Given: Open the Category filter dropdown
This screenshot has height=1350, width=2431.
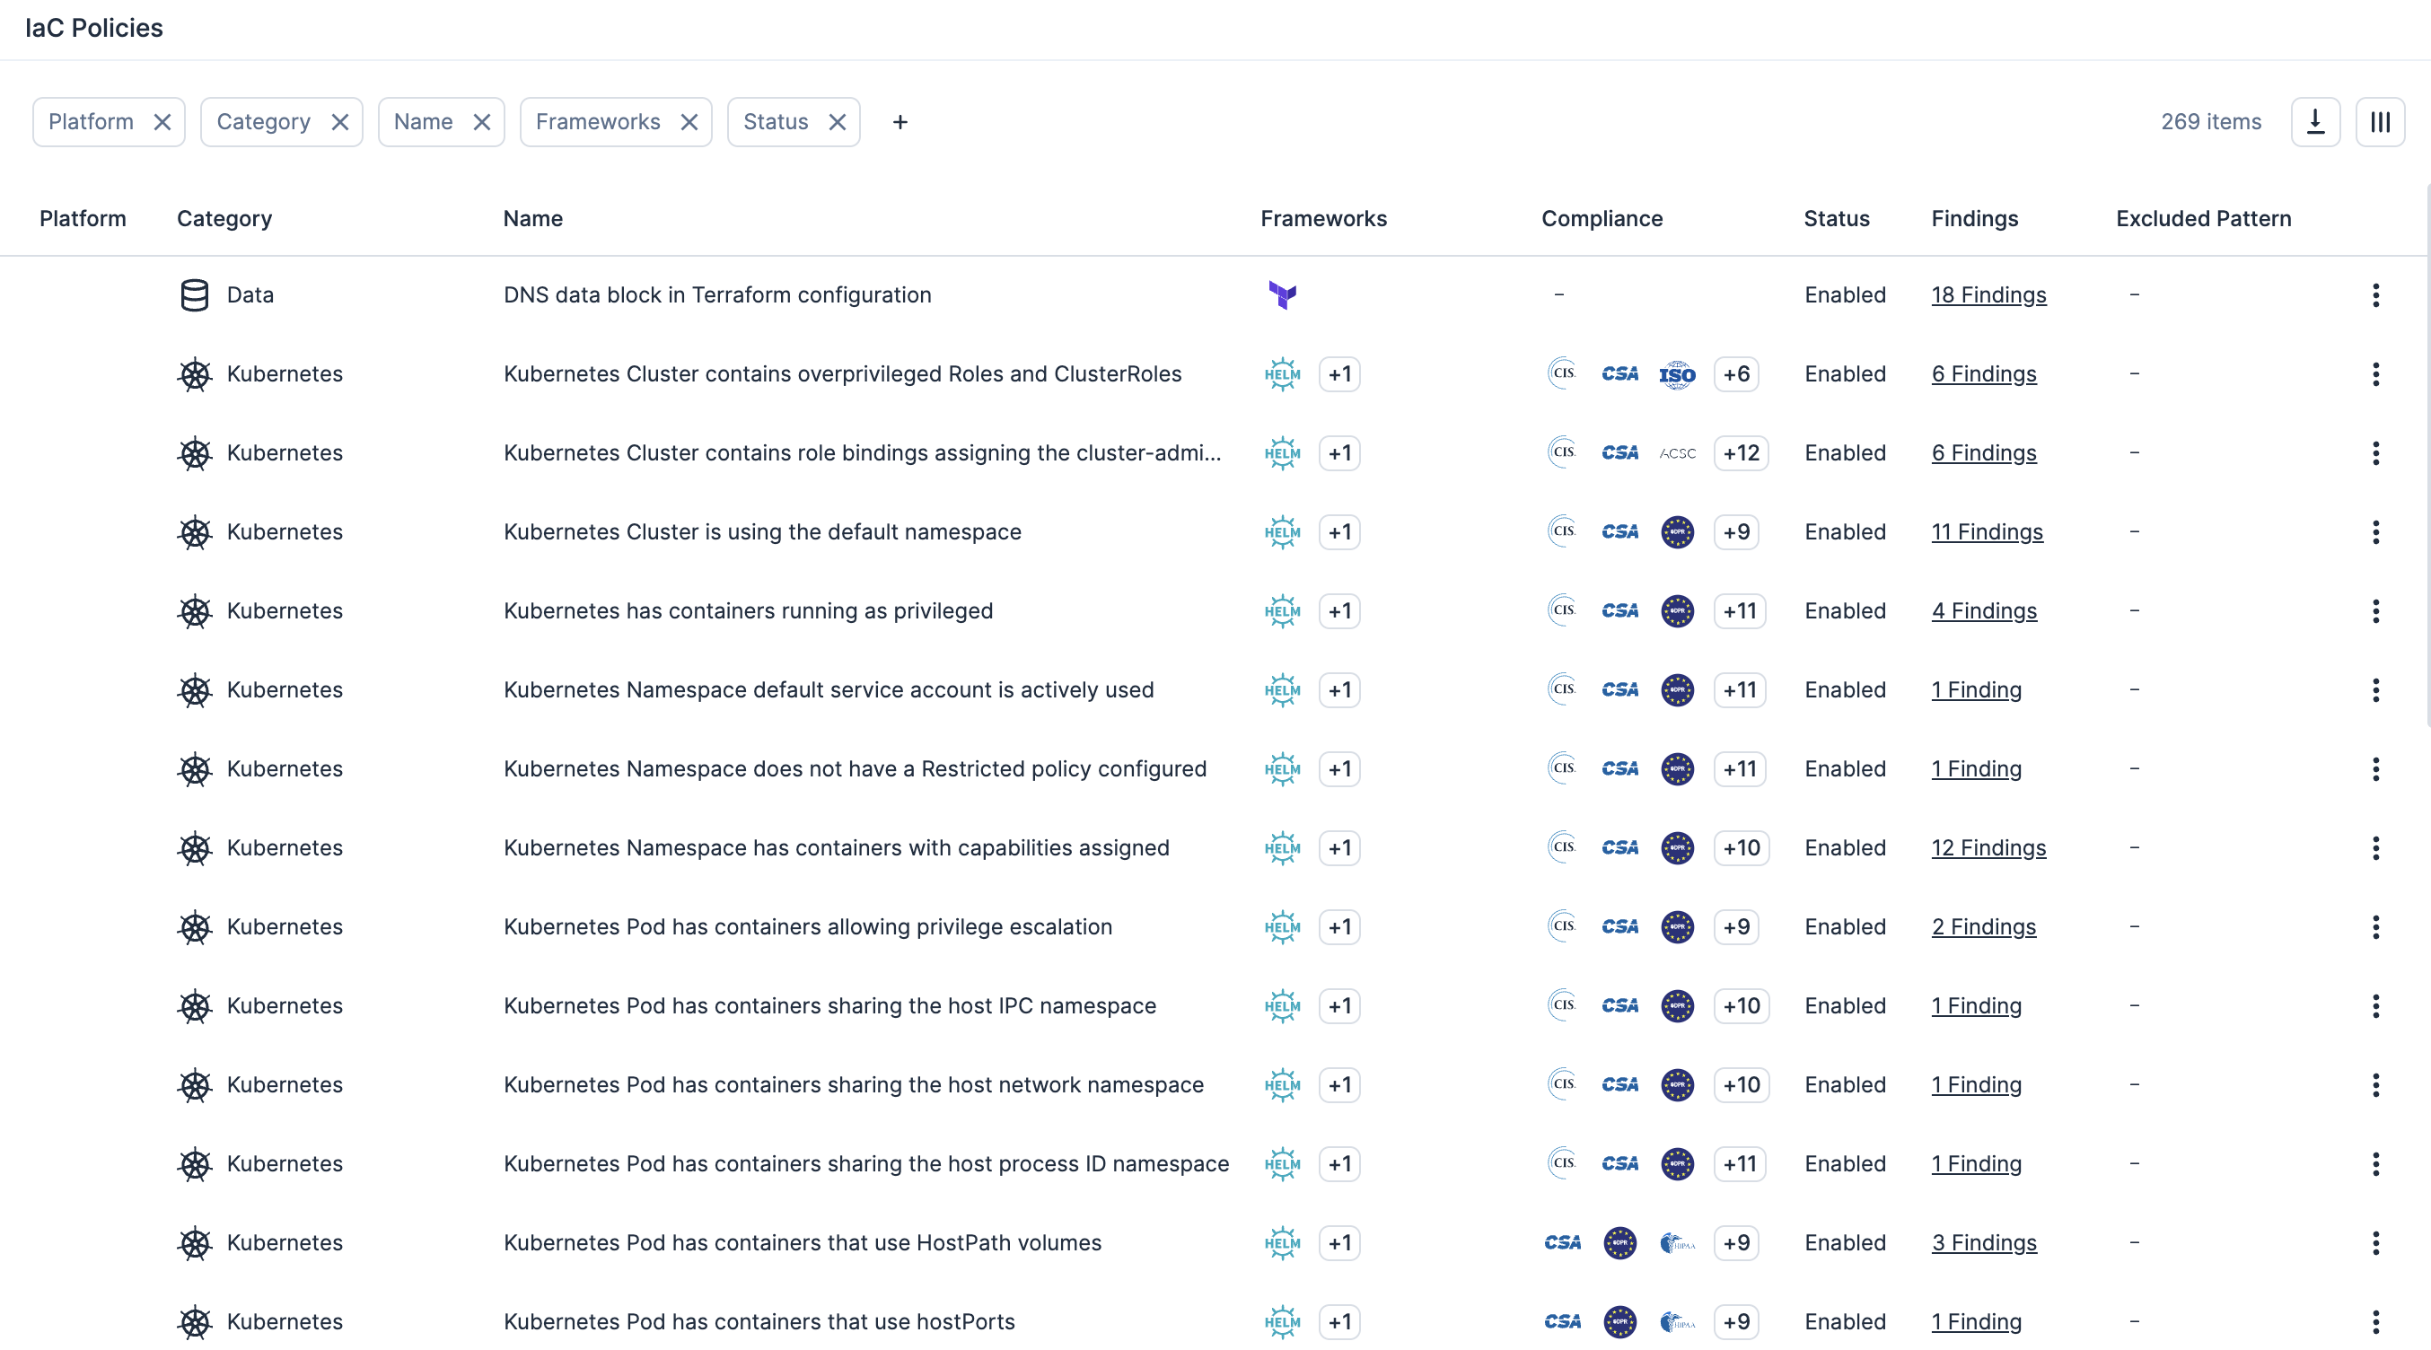Looking at the screenshot, I should click(263, 123).
